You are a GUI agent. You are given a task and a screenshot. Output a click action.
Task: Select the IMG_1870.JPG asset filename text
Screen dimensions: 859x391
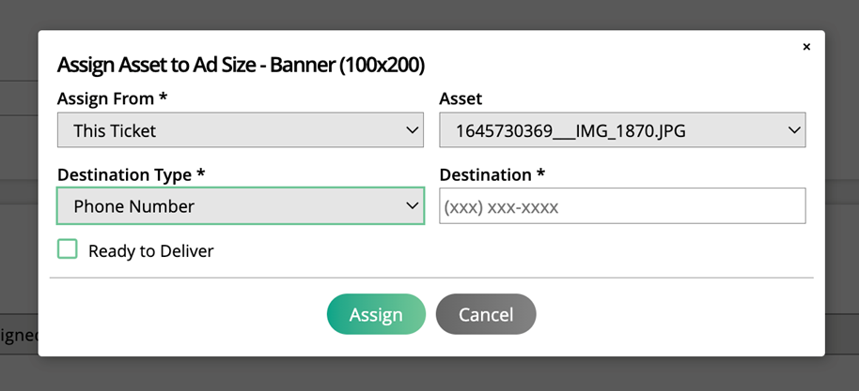pyautogui.click(x=570, y=131)
